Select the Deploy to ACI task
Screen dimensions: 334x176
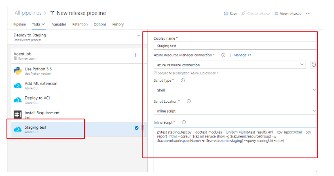(37, 98)
